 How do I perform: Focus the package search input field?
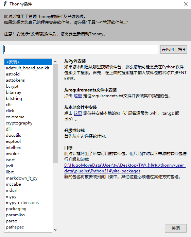pos(81,49)
